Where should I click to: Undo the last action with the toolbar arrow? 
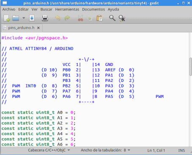click(x=58, y=18)
